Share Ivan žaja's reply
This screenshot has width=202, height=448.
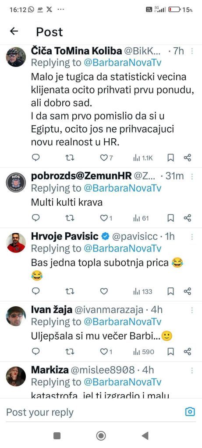(188, 351)
